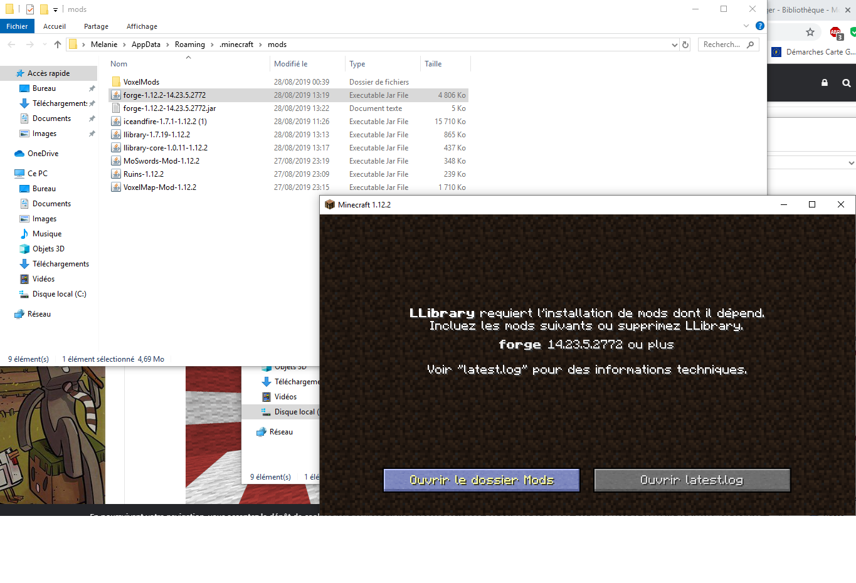Click the quick access properties checkmark icon
Screen dimensions: 856x583
point(30,9)
